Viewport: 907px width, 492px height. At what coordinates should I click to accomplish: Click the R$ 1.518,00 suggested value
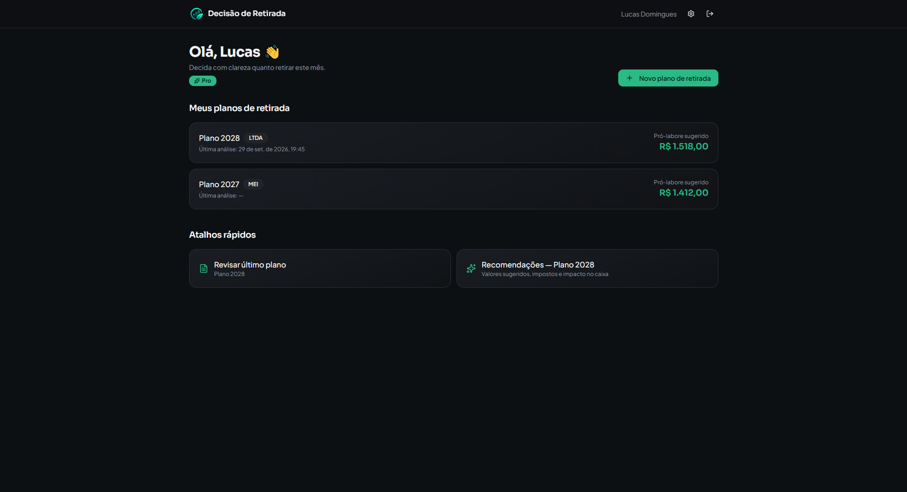[x=684, y=147]
